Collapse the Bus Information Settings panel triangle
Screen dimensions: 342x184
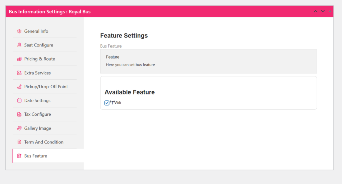[x=330, y=11]
